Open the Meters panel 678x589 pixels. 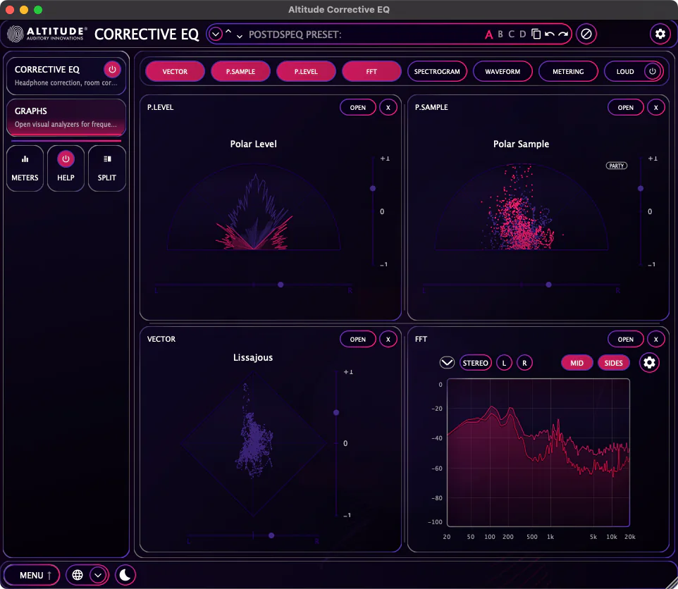25,168
